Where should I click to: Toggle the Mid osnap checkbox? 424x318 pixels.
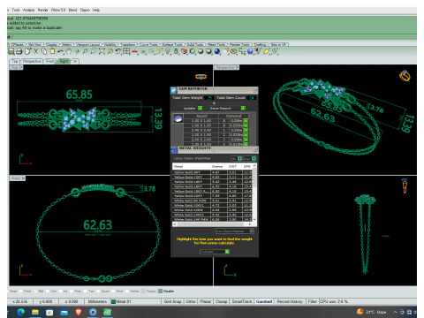[x=35, y=291]
